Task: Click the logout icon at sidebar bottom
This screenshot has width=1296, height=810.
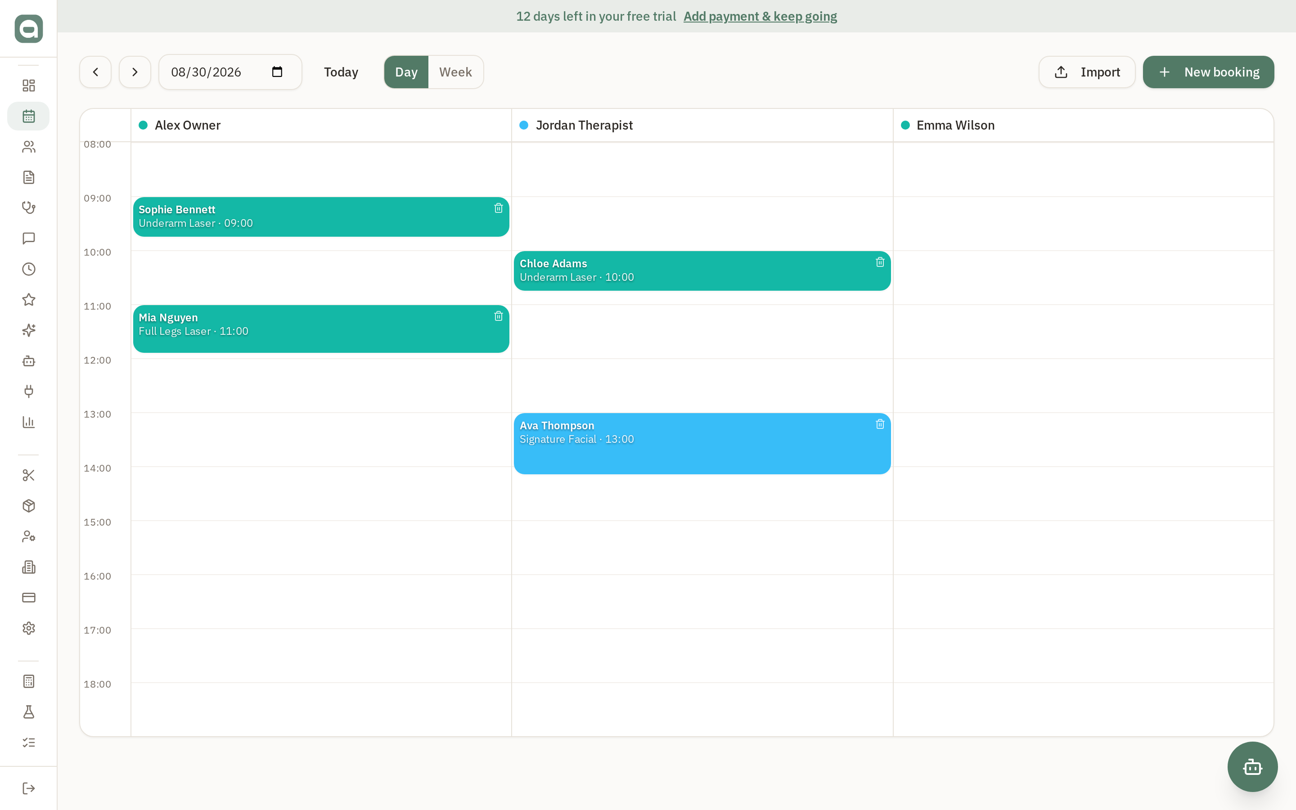Action: coord(28,788)
